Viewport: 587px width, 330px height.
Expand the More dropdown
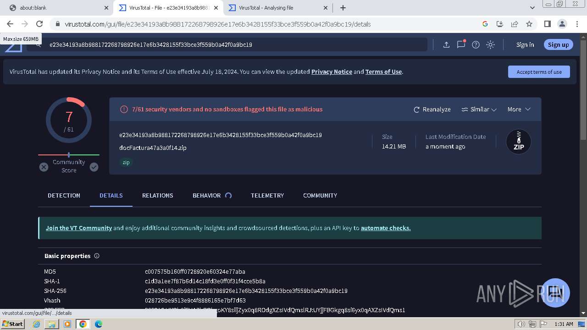[519, 109]
